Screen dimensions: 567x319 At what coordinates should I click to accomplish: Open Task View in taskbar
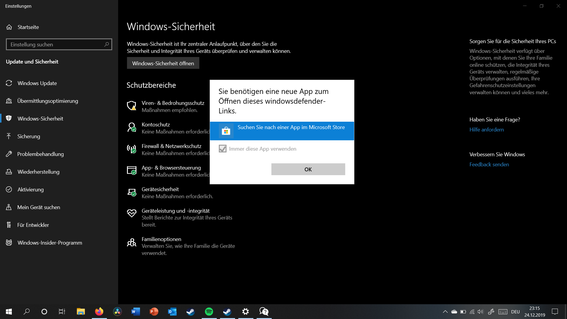pos(62,312)
